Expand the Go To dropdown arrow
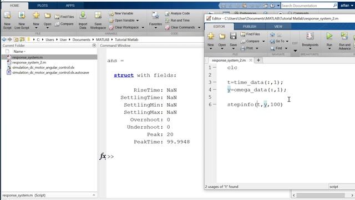The width and height of the screenshot is (355, 200). pos(287,41)
